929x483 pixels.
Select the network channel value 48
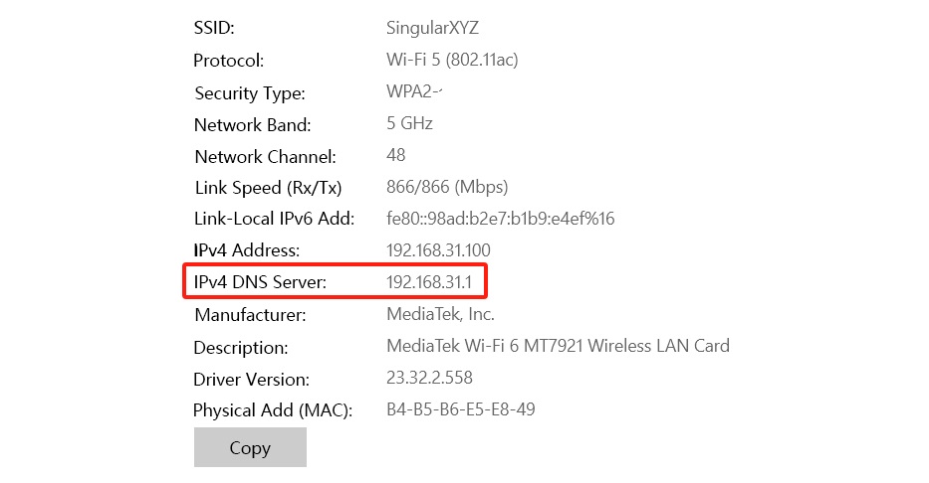[396, 156]
